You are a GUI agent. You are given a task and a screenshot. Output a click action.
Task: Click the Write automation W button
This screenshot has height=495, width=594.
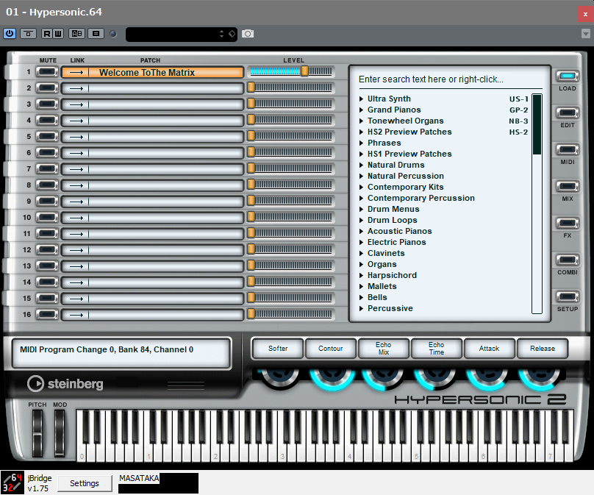[x=57, y=34]
